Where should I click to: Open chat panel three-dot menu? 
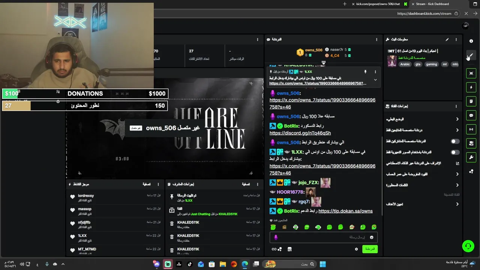click(x=376, y=39)
